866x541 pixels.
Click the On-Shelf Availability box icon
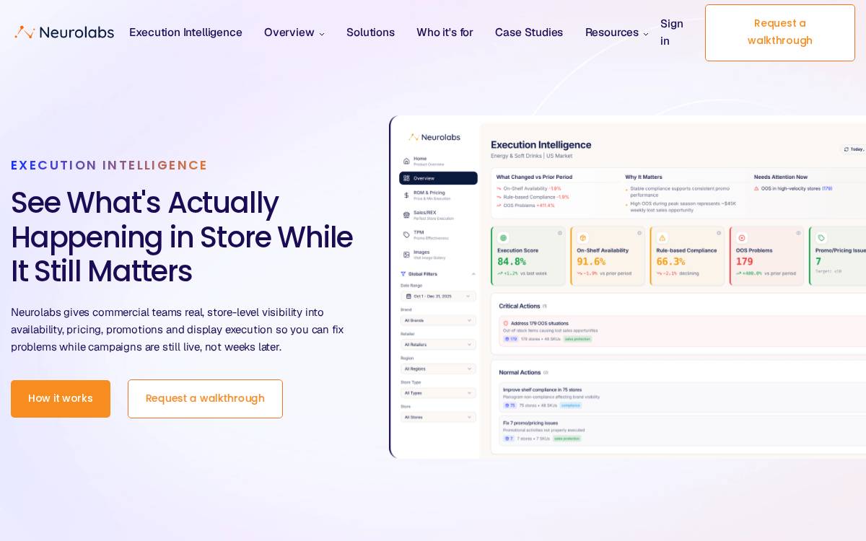coord(582,237)
